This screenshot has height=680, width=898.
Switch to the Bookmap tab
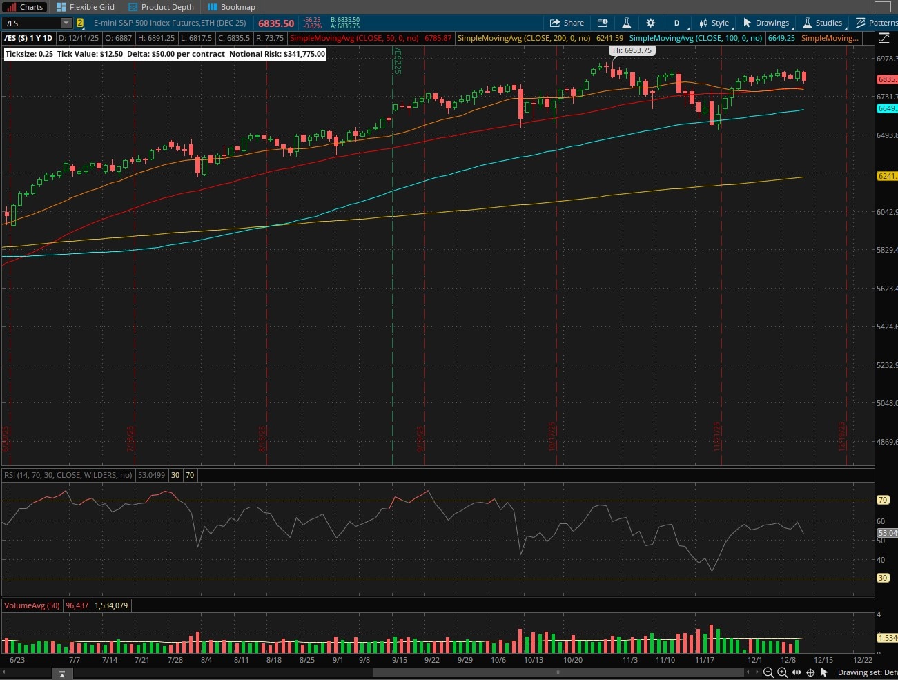pos(232,7)
